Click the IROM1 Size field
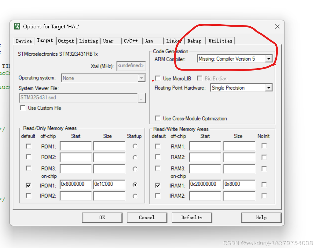Screen dimensions: 314x248 (x=109, y=184)
